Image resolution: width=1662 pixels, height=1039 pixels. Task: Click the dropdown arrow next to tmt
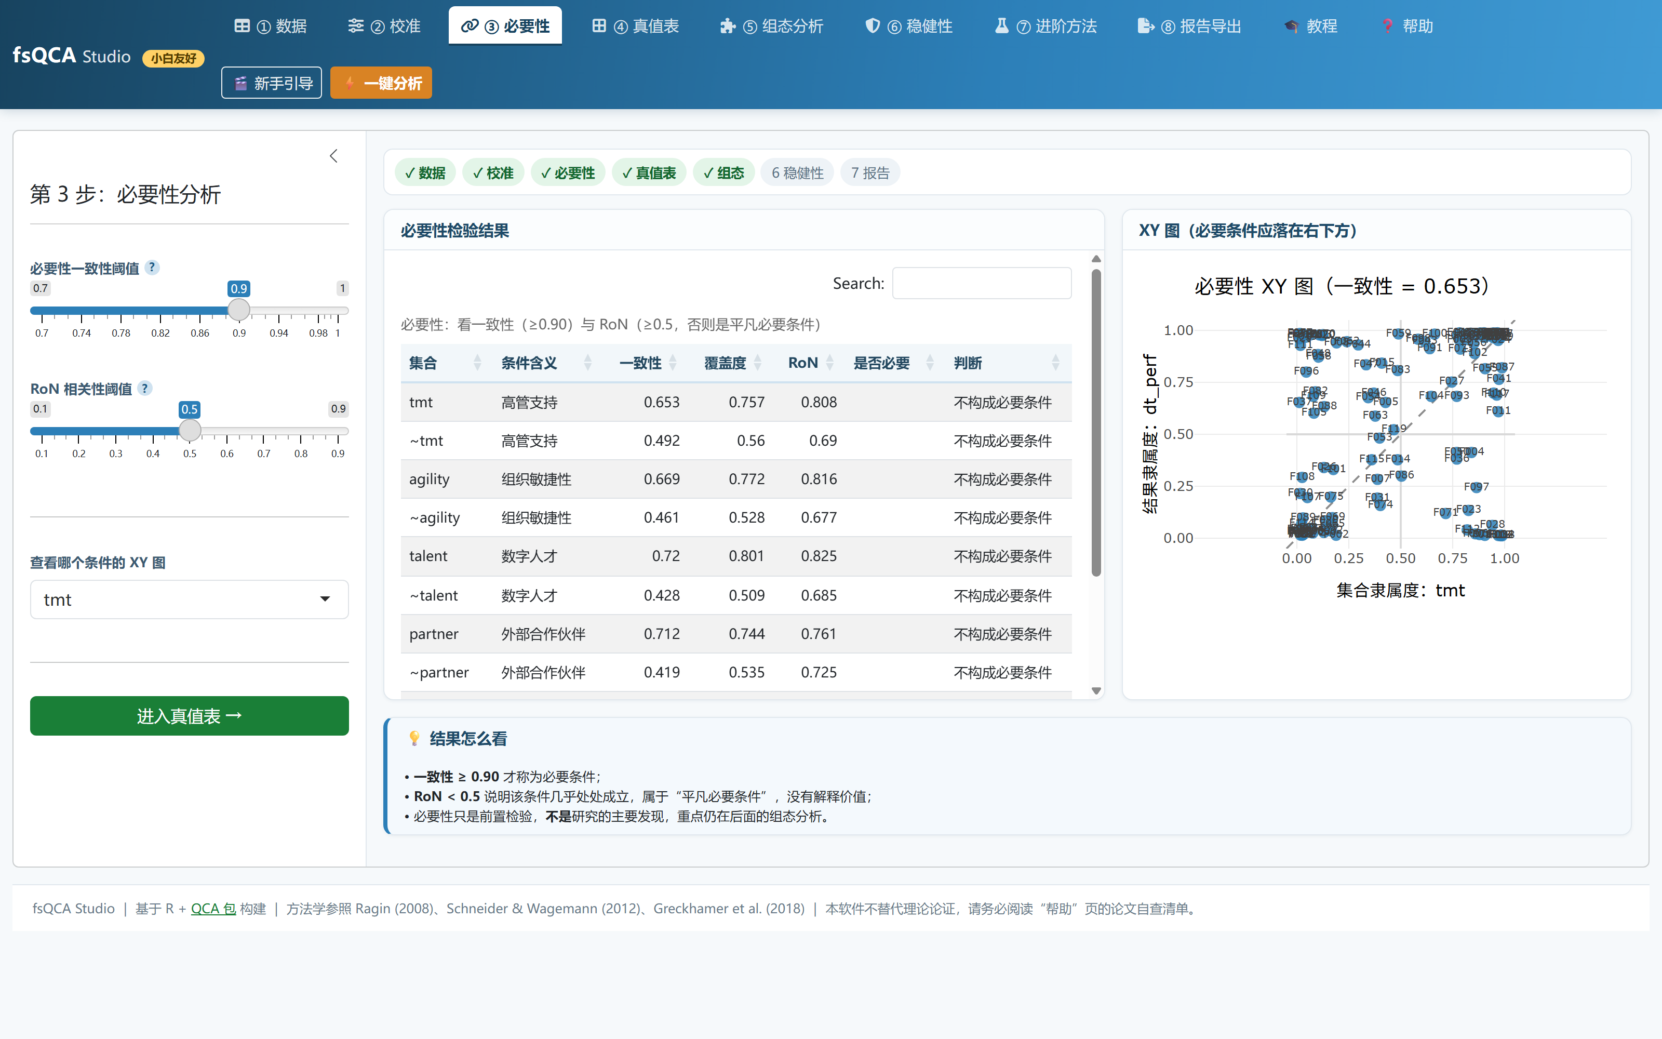[325, 599]
